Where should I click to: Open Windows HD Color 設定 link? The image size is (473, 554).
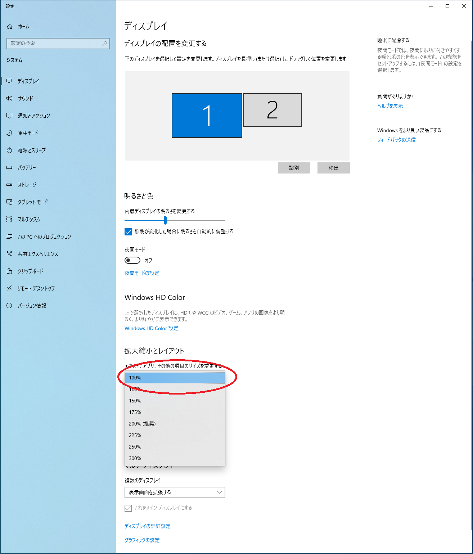coord(151,328)
